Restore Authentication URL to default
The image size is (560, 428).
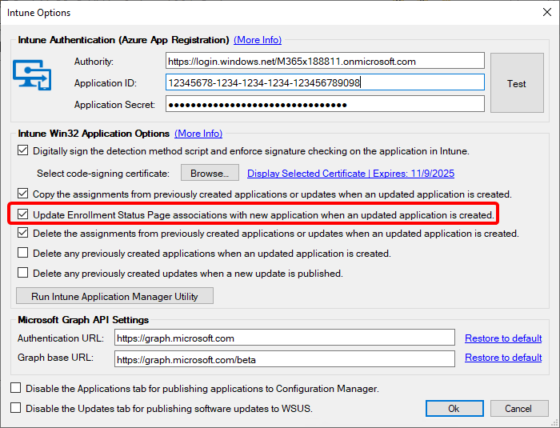pyautogui.click(x=503, y=338)
